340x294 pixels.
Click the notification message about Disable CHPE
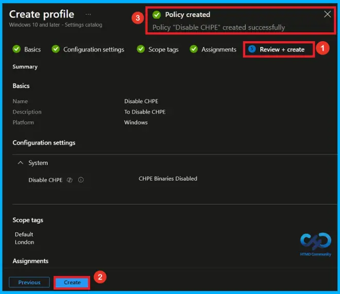[218, 27]
